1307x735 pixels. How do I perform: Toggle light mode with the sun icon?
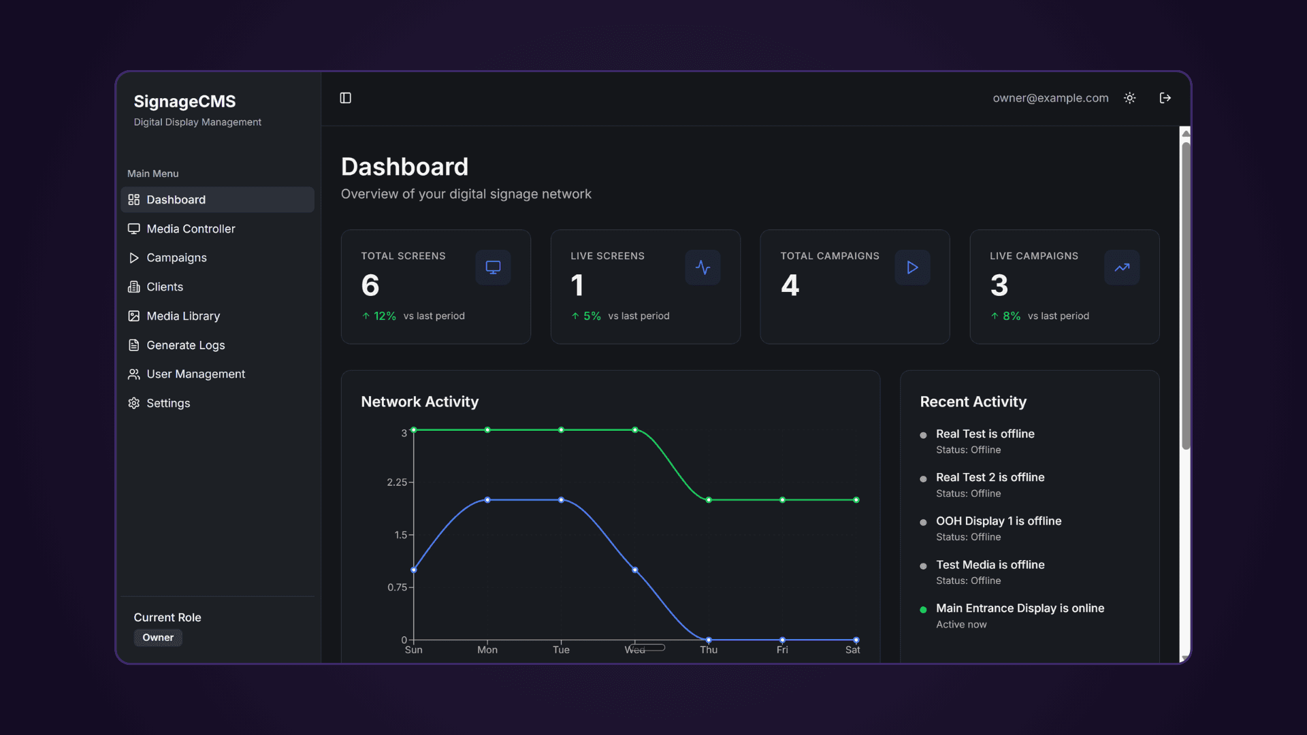[x=1130, y=98]
